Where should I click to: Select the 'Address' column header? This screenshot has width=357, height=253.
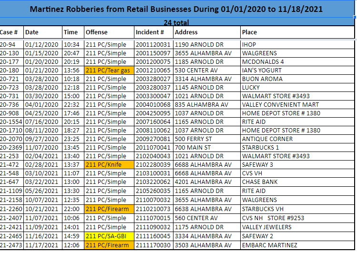(207, 32)
